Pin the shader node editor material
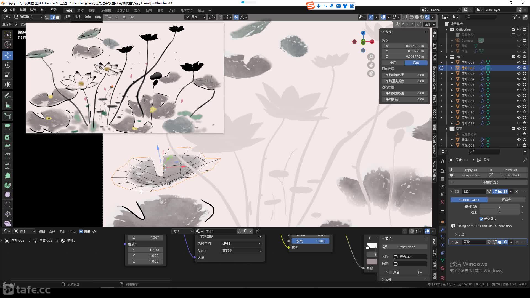The image size is (530, 298). click(258, 231)
